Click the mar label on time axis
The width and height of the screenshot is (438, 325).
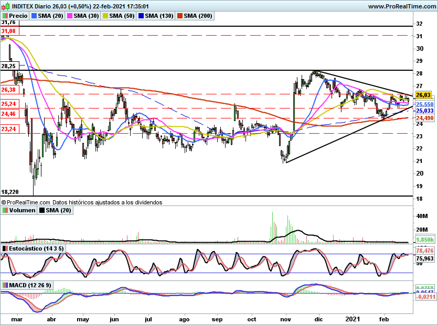point(17,319)
